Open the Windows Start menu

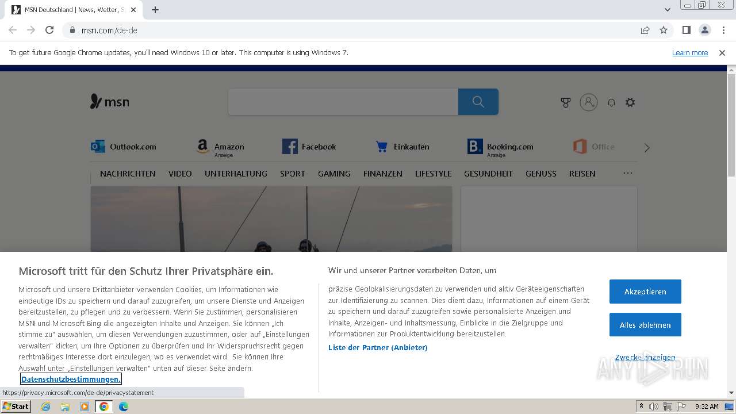(16, 407)
